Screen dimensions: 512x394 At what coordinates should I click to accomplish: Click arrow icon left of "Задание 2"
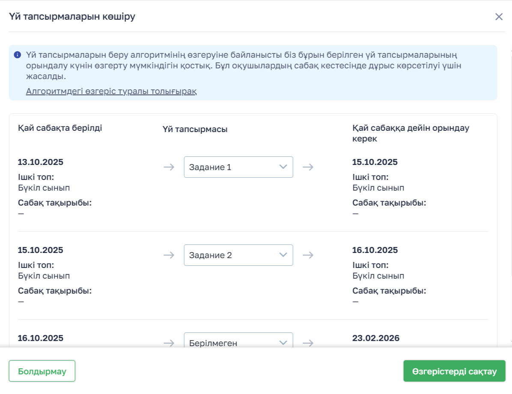[169, 255]
